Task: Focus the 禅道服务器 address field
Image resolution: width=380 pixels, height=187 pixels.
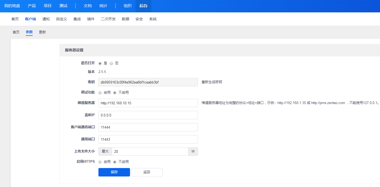Action: [148, 103]
